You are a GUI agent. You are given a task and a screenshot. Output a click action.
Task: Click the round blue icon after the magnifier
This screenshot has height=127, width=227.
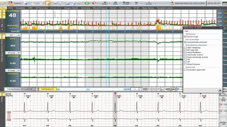[x=178, y=89]
